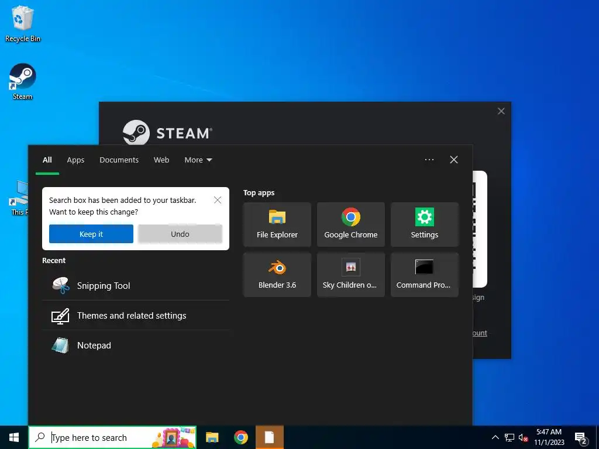Click the Undo button
The height and width of the screenshot is (449, 599).
click(x=180, y=234)
